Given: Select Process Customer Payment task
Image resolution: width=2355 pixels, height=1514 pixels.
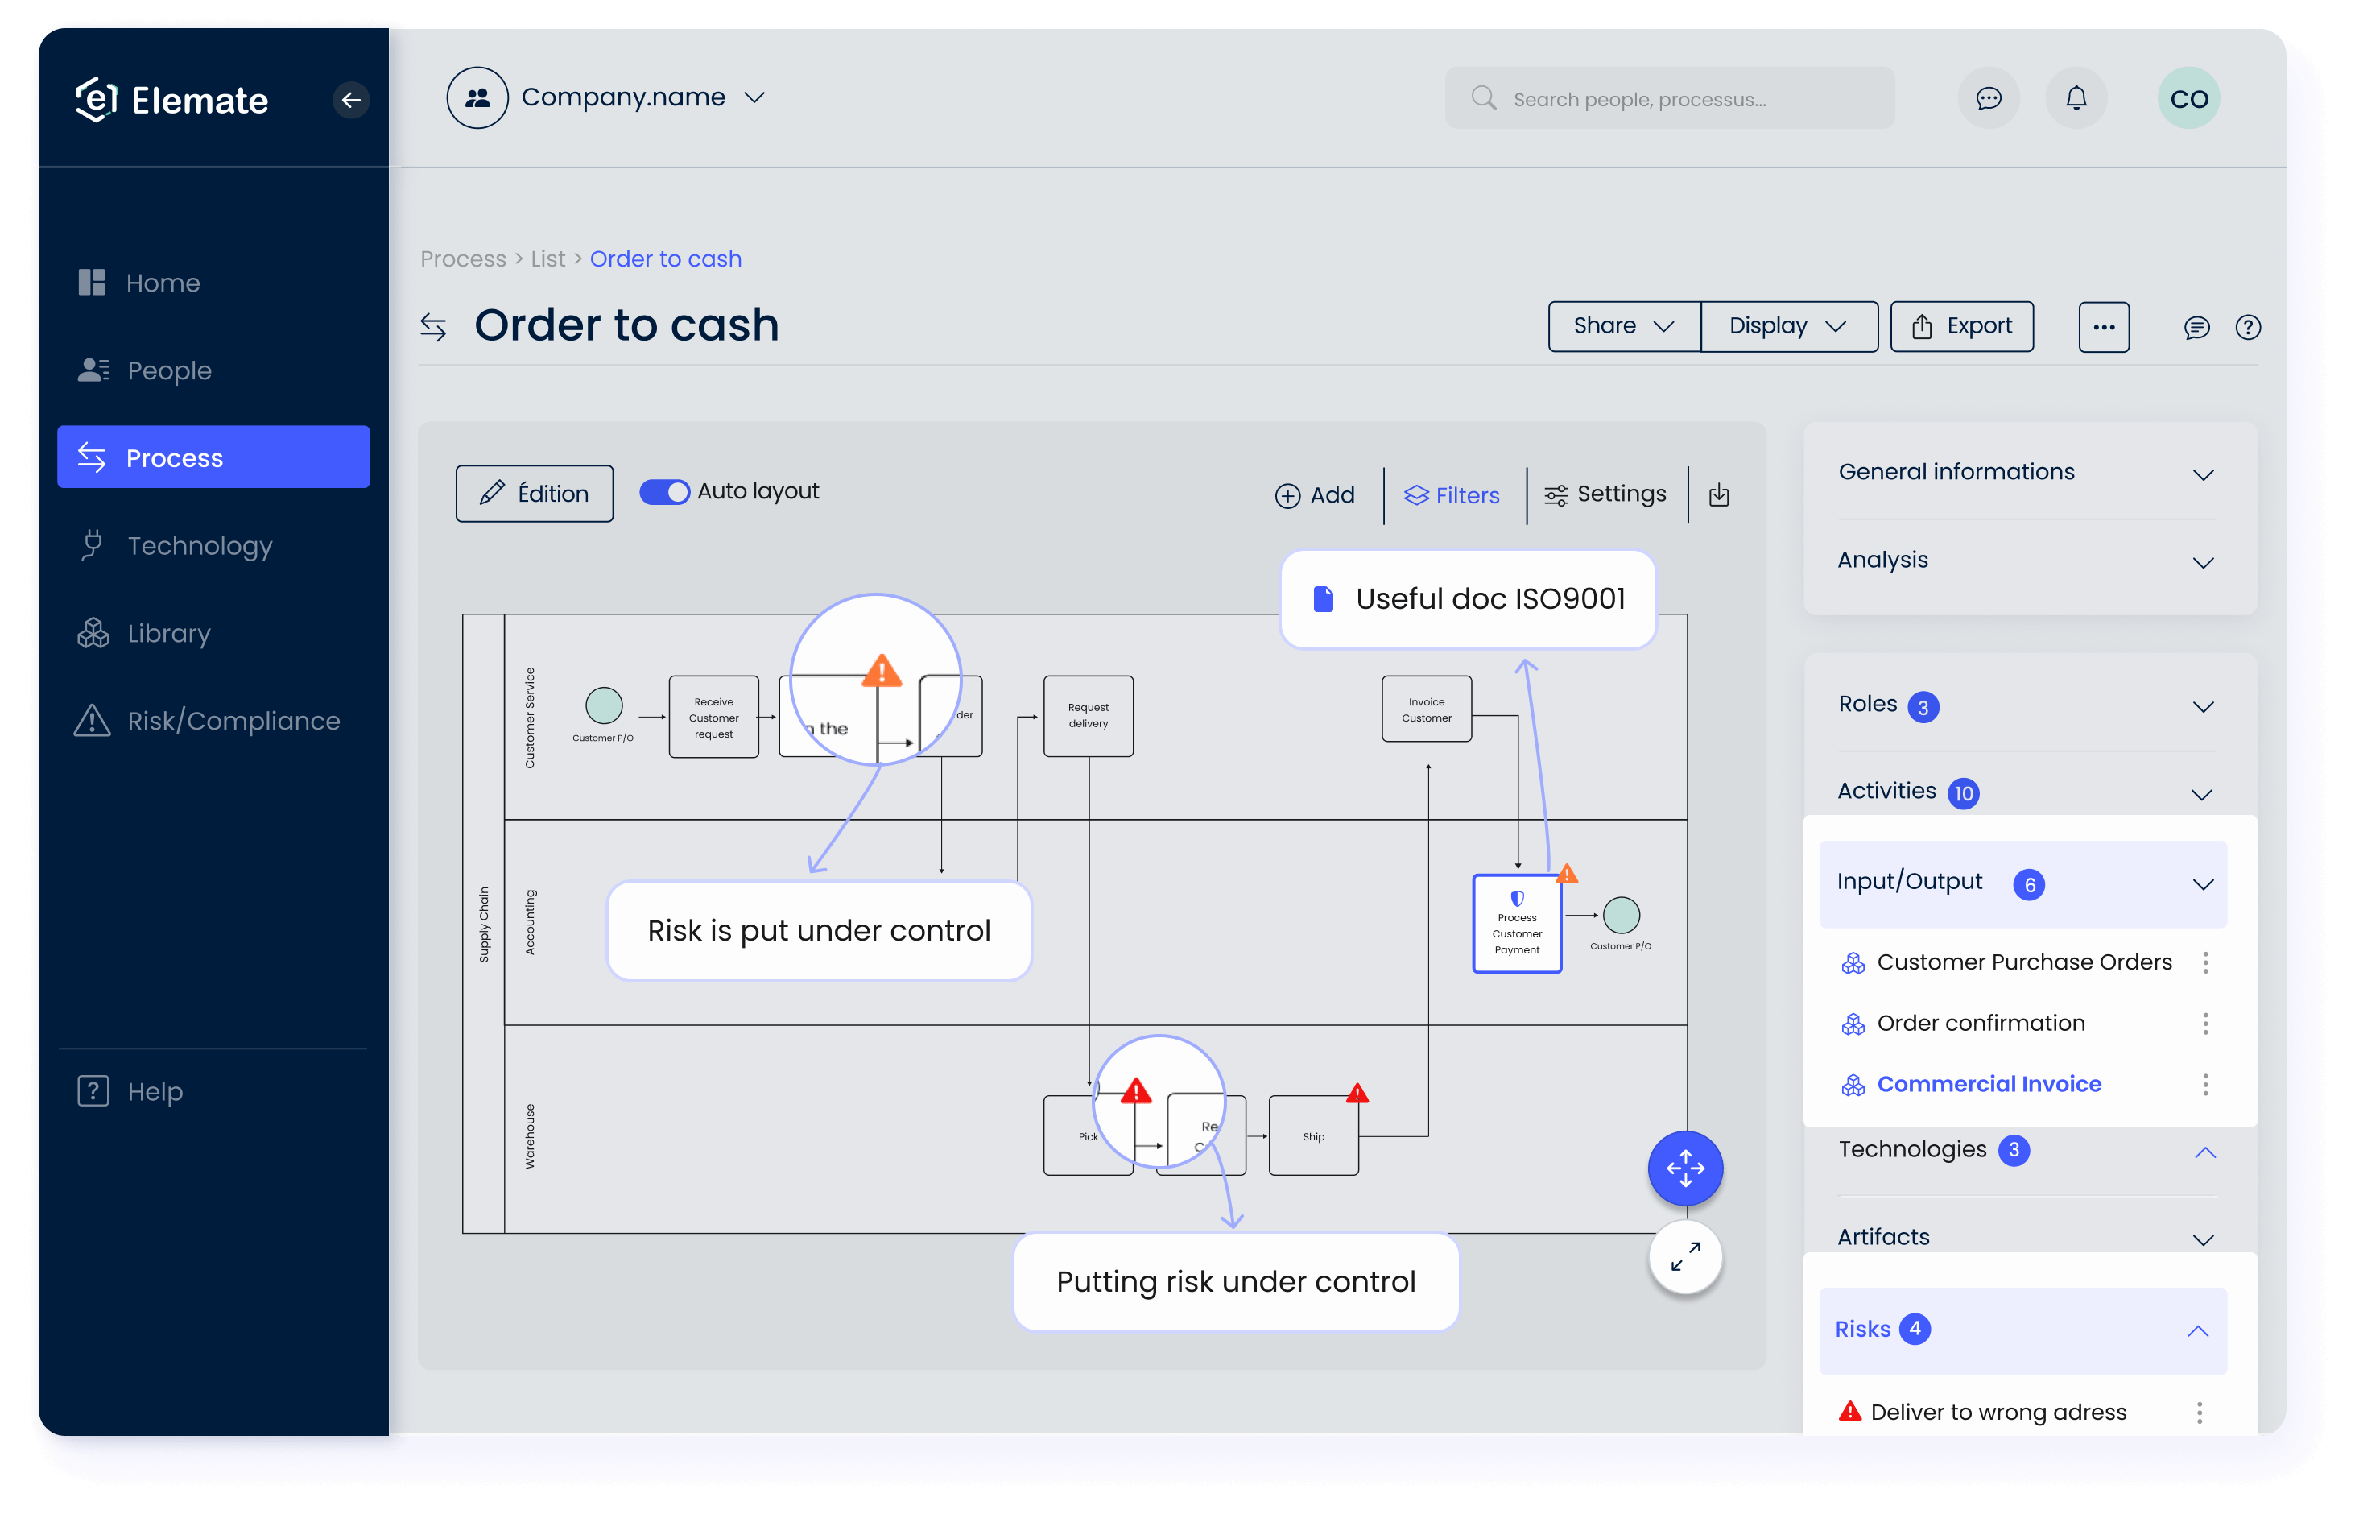Looking at the screenshot, I should pos(1517,925).
